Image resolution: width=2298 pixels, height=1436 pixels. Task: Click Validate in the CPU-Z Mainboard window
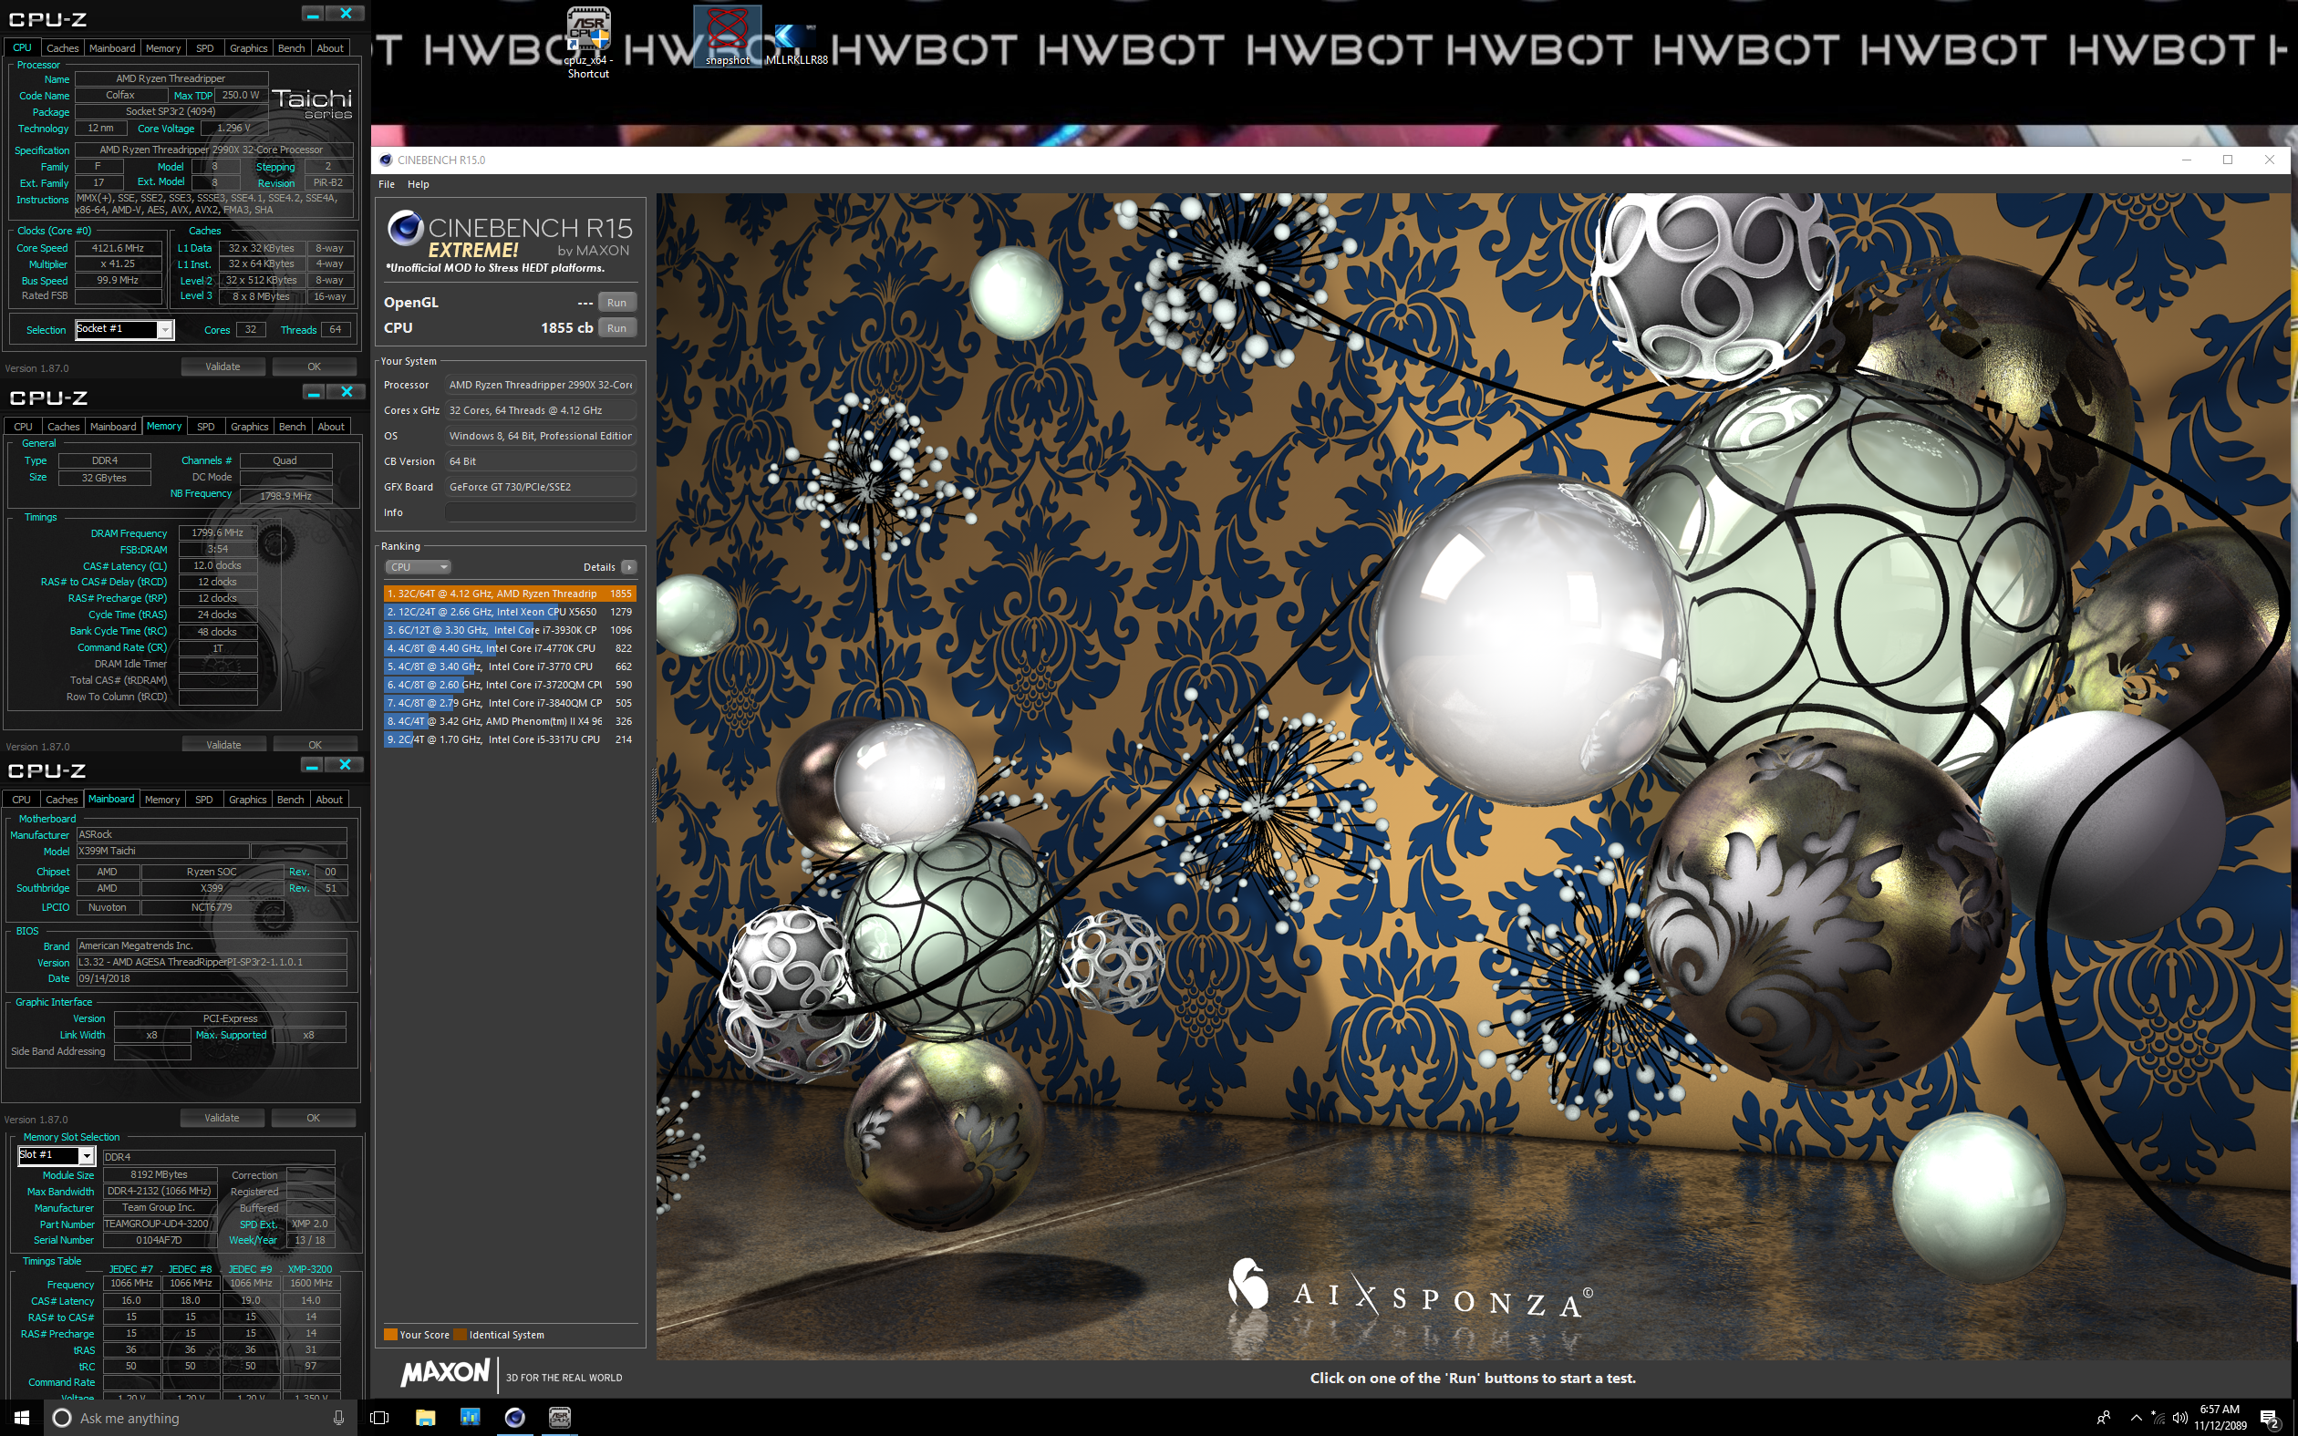pyautogui.click(x=223, y=1118)
